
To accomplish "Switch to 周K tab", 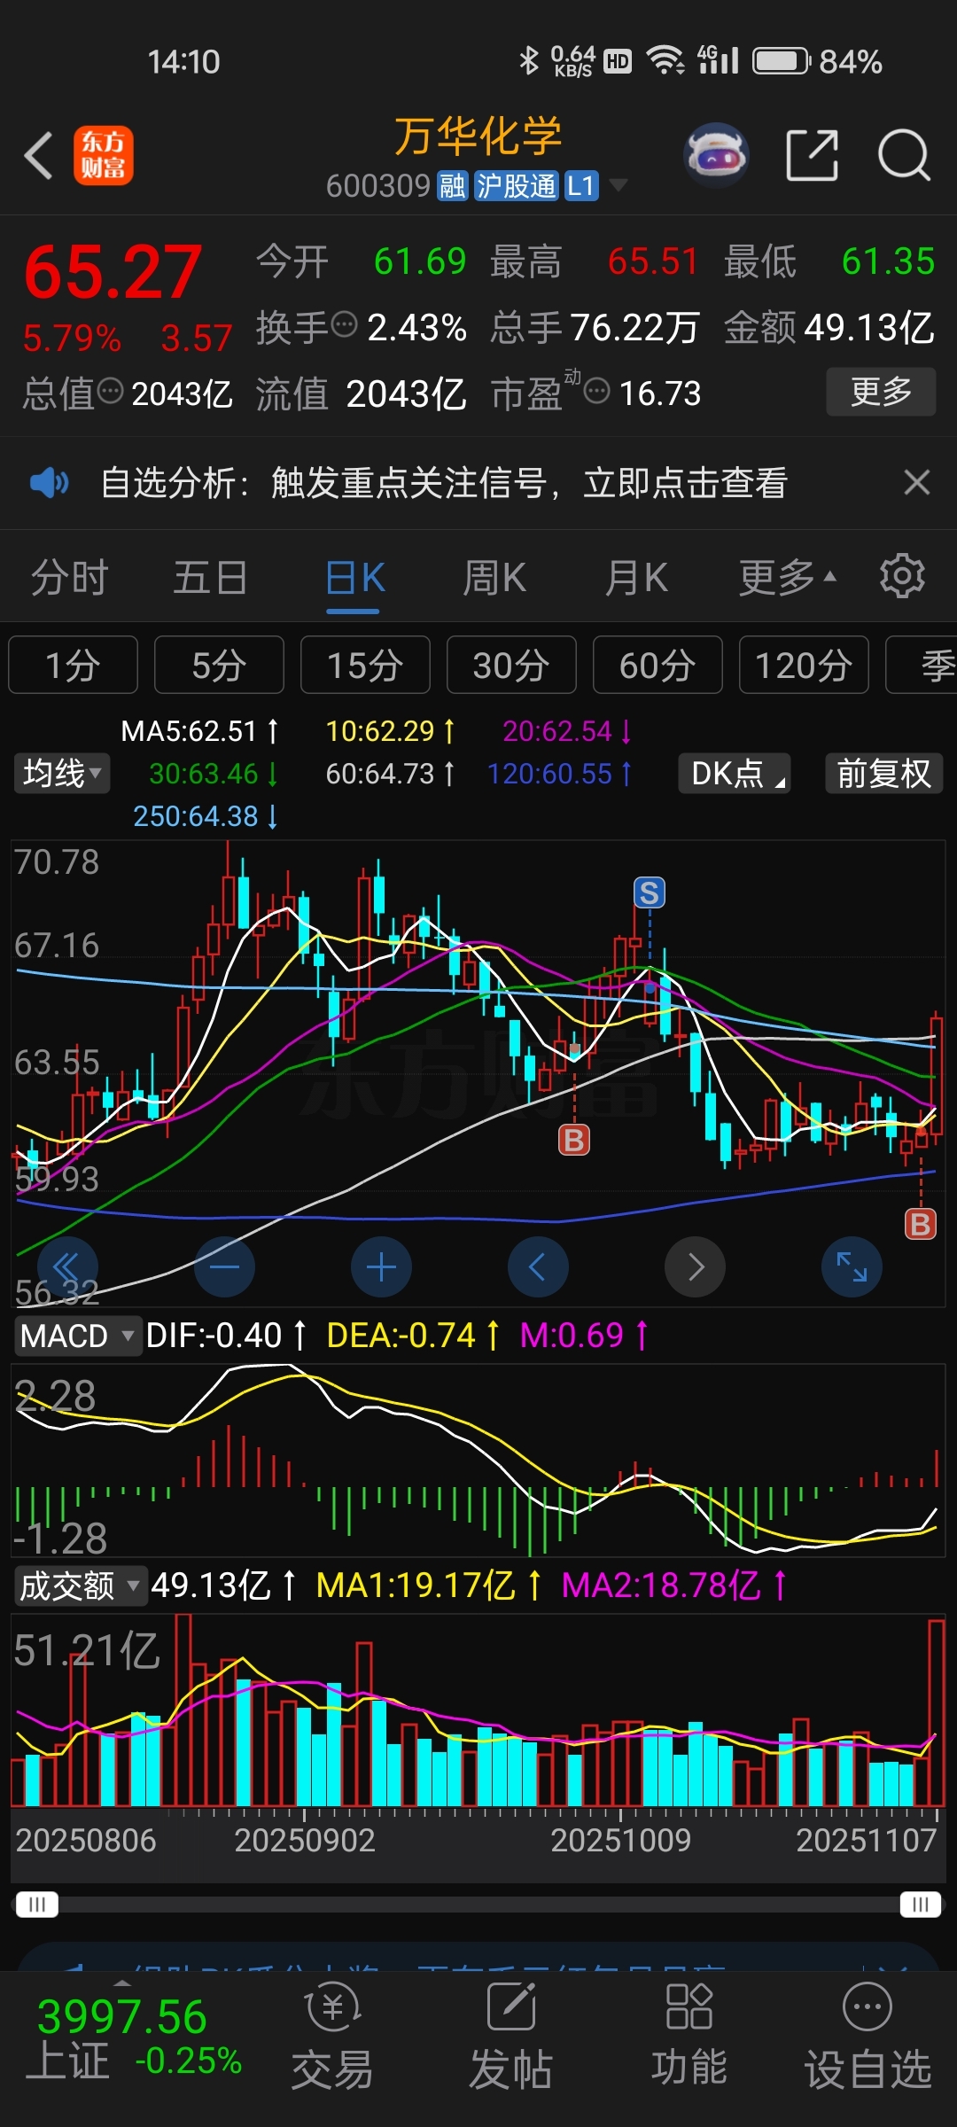I will pos(494,578).
